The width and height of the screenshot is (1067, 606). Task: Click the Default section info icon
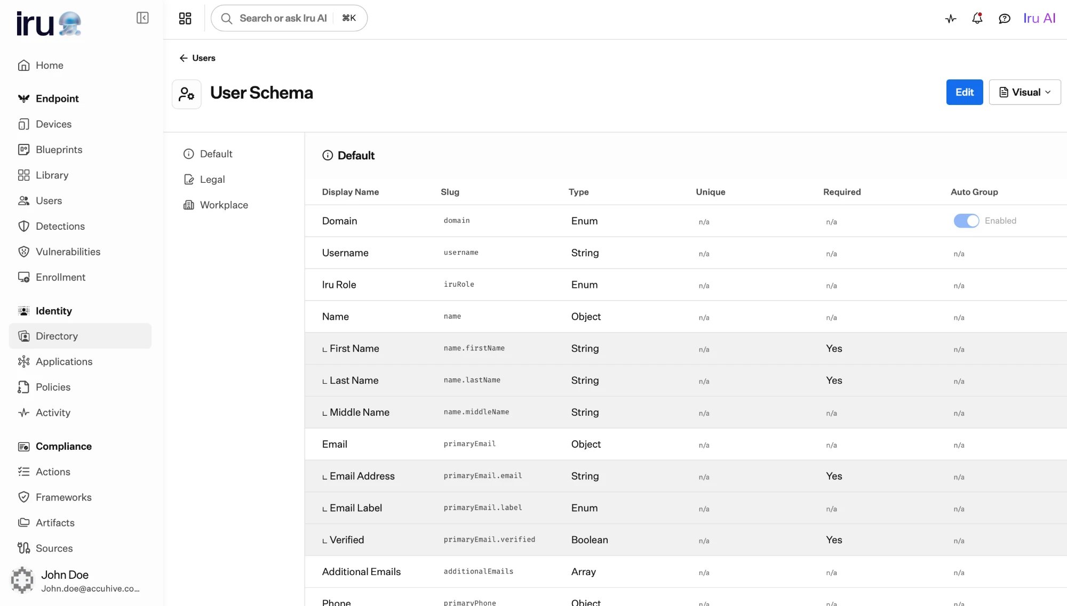pyautogui.click(x=328, y=156)
